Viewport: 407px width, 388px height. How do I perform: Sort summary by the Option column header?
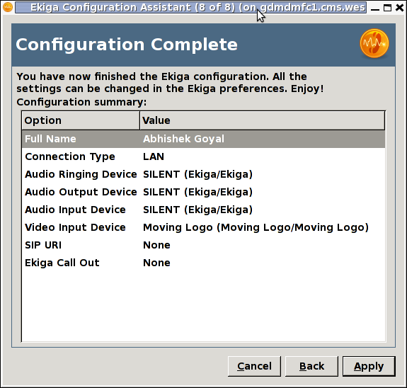click(x=81, y=120)
